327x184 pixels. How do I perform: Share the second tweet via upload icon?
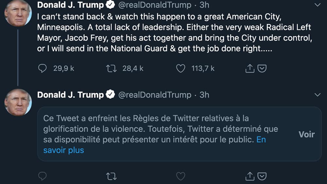pos(250,176)
